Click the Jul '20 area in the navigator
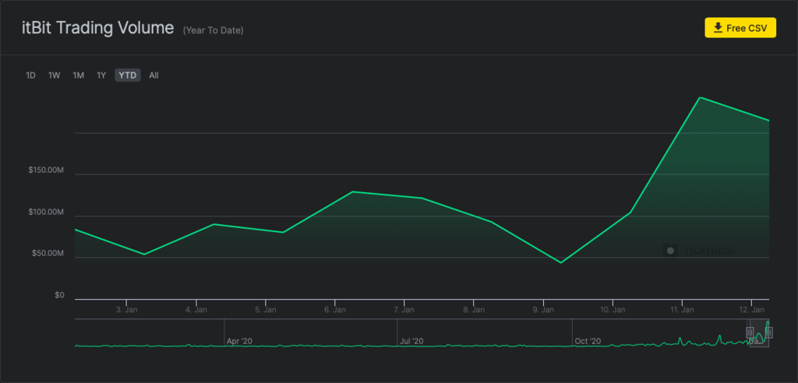This screenshot has height=383, width=798. 411,341
